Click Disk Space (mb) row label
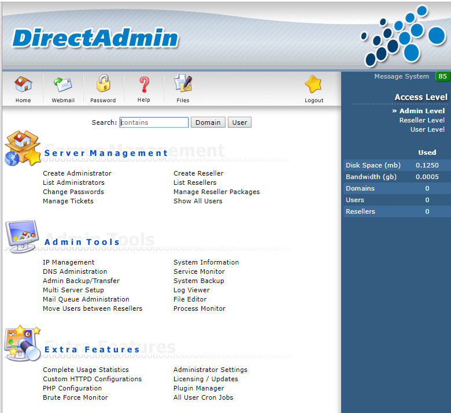This screenshot has height=413, width=451. tap(373, 165)
